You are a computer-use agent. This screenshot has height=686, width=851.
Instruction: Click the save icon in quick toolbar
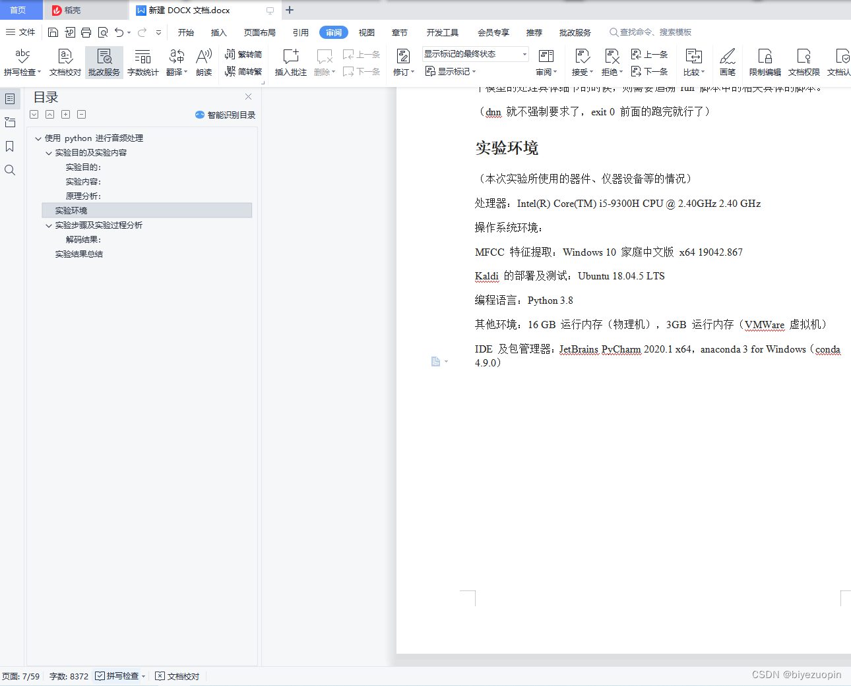point(53,32)
